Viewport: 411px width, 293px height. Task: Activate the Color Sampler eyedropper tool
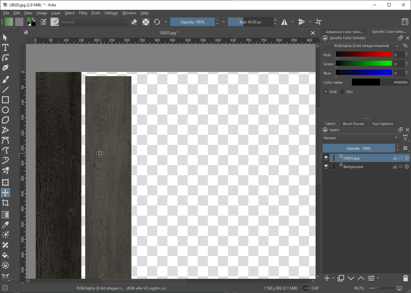(x=5, y=225)
